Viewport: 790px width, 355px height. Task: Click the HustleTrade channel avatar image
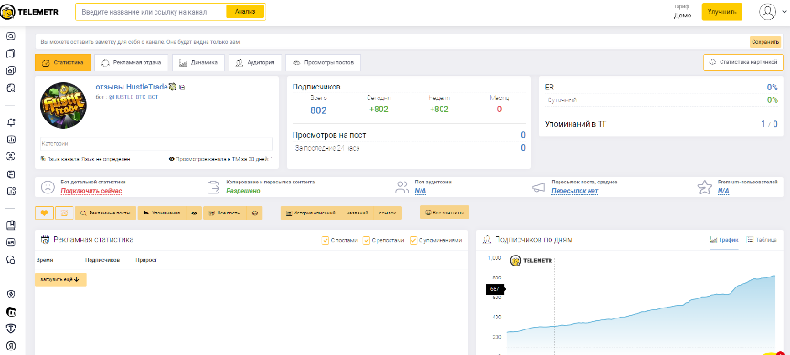point(63,106)
